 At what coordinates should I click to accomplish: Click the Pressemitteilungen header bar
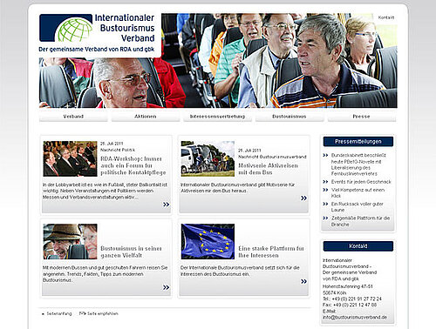[x=358, y=142]
